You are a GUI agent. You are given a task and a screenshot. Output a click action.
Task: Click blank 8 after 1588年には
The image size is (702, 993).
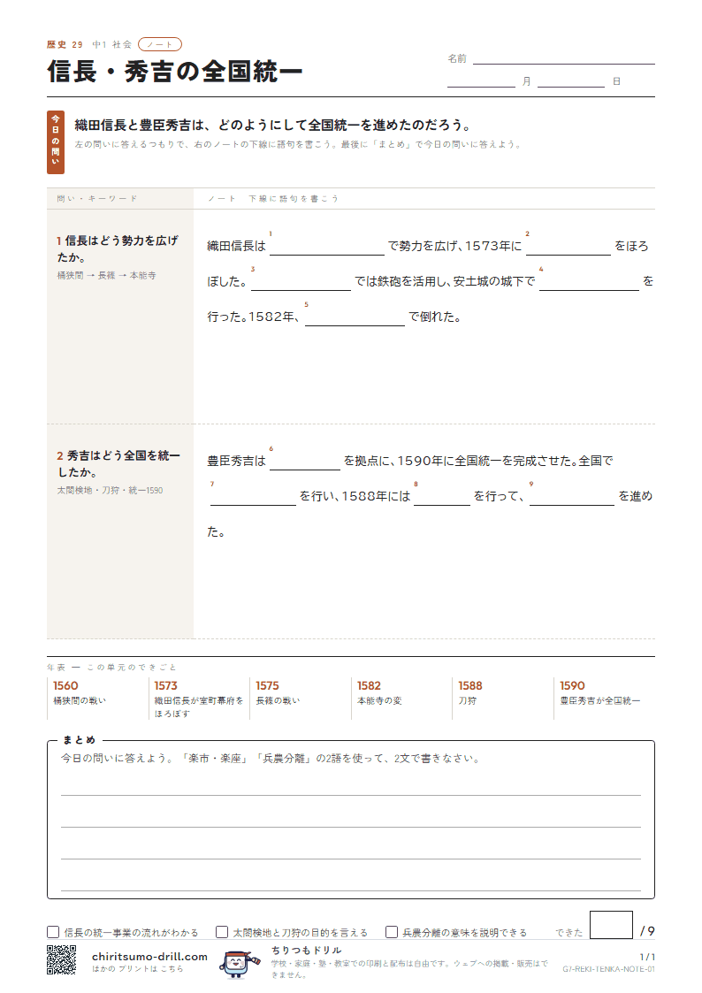[442, 497]
